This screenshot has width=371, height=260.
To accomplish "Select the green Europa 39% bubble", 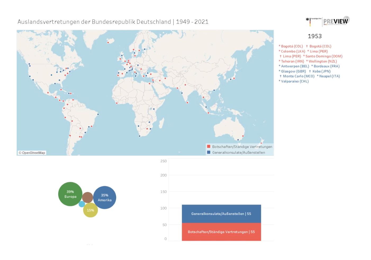I will pyautogui.click(x=70, y=194).
